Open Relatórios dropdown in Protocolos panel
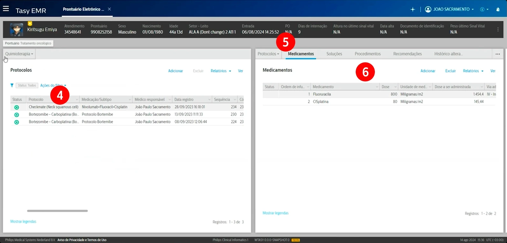This screenshot has width=507, height=243. pyautogui.click(x=221, y=71)
